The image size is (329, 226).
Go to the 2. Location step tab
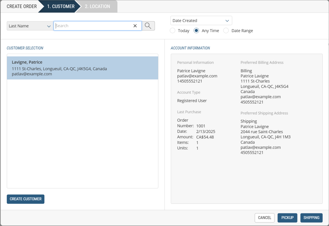(x=97, y=6)
